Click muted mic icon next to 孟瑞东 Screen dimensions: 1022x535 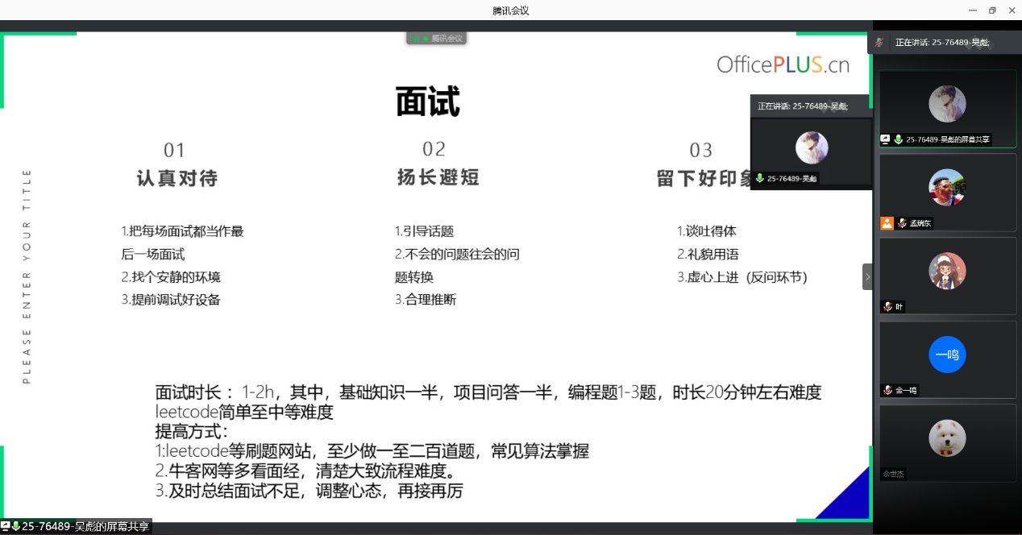click(902, 223)
